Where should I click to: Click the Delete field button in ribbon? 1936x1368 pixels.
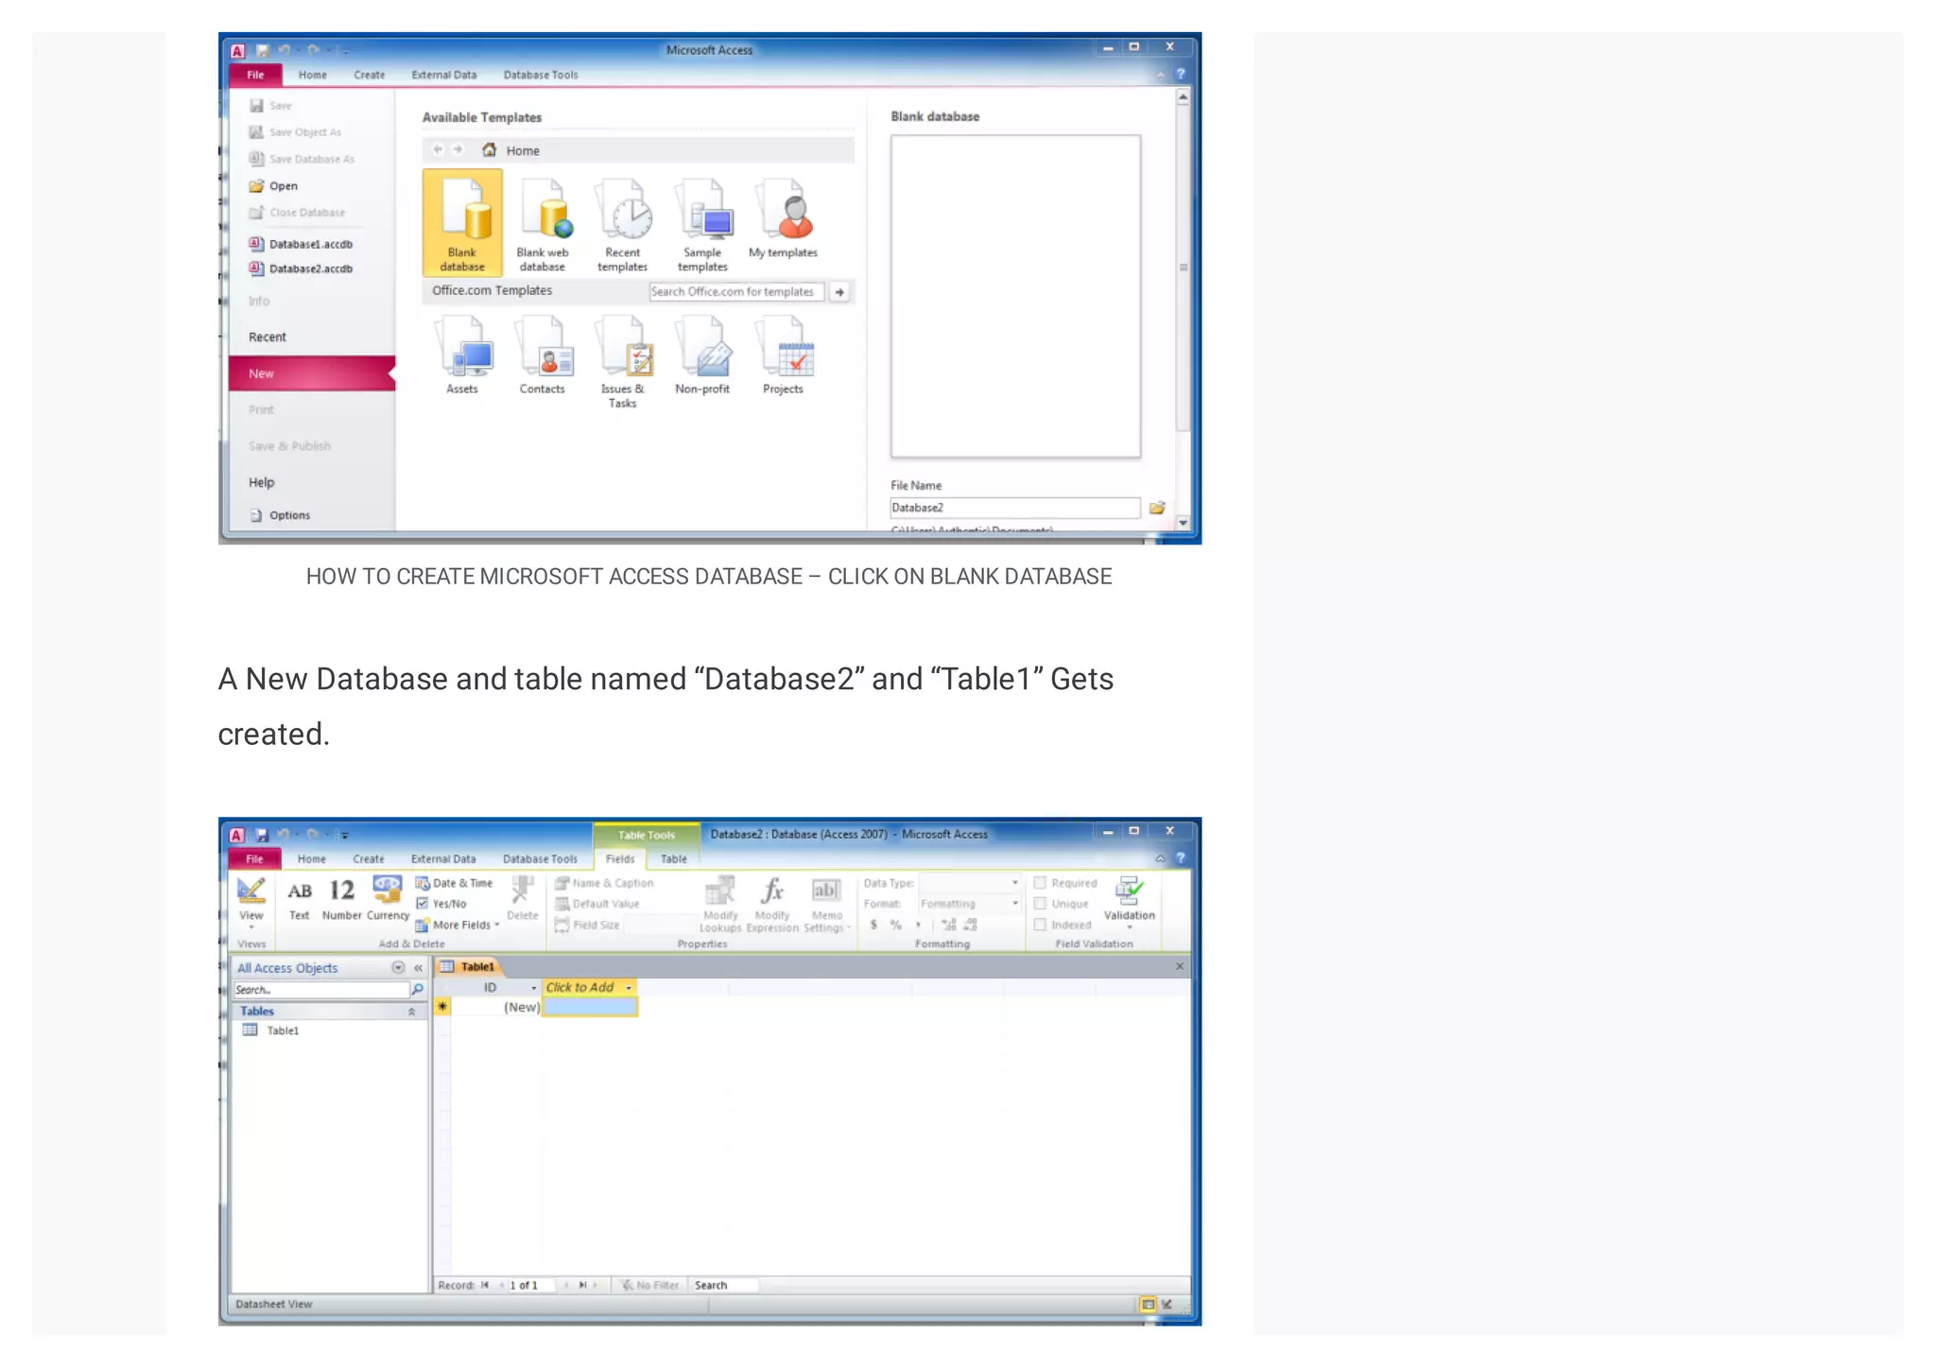pos(522,898)
